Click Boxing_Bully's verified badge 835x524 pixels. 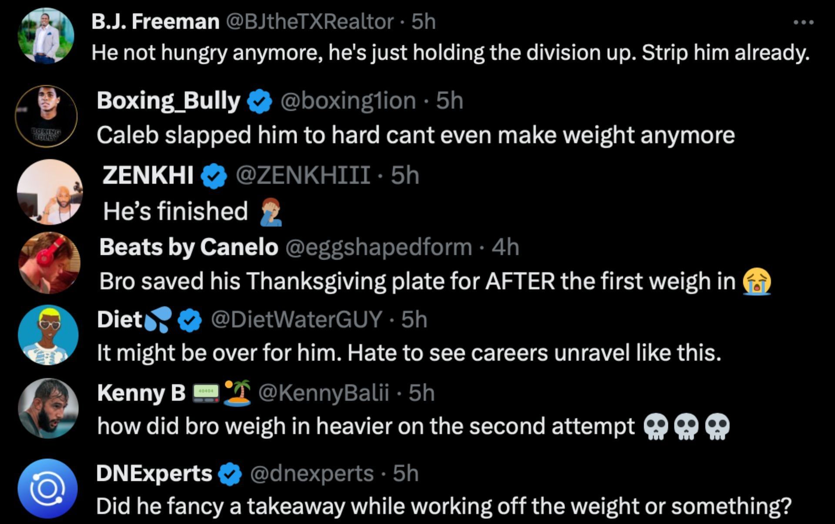[260, 101]
